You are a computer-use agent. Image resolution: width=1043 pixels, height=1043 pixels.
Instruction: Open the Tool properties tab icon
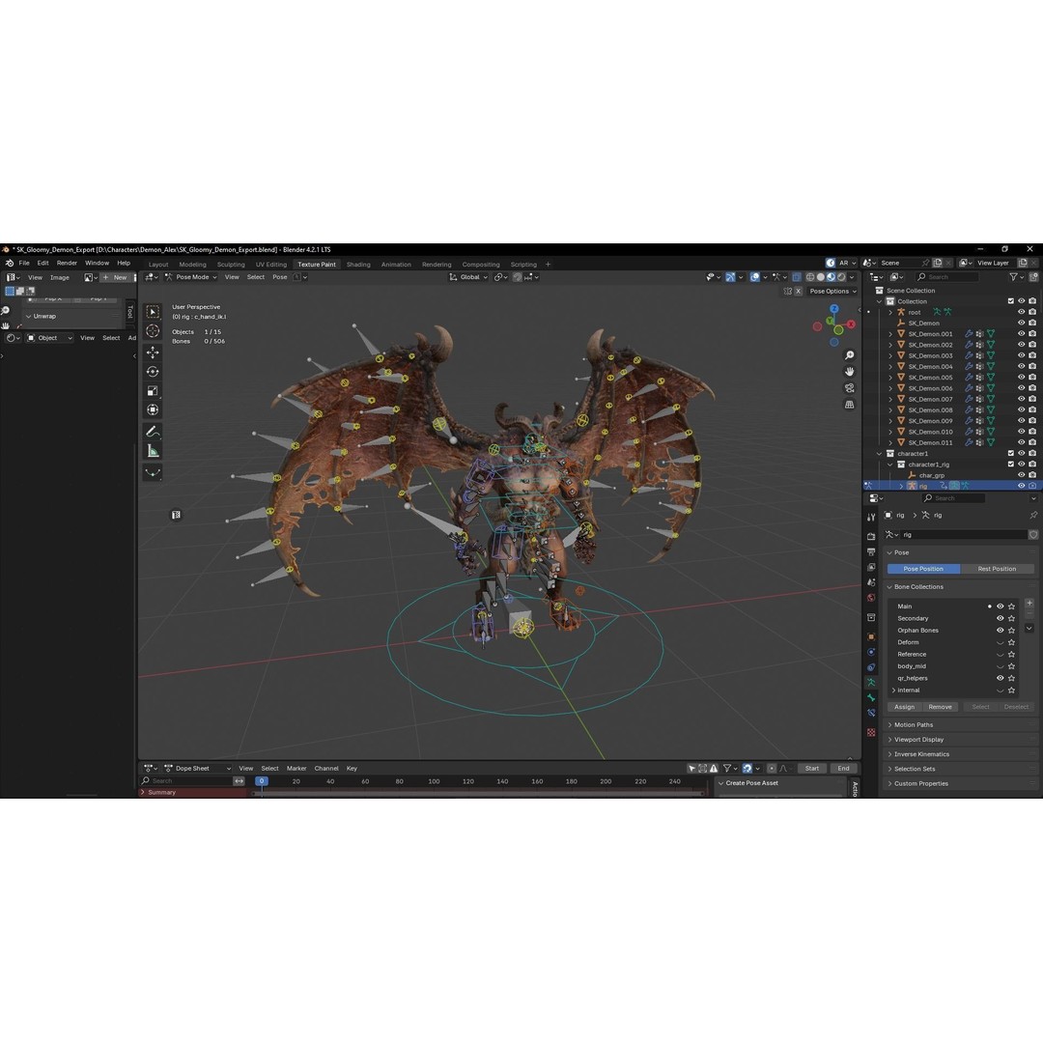tap(871, 517)
